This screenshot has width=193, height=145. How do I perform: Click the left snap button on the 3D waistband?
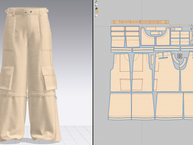click(25, 12)
